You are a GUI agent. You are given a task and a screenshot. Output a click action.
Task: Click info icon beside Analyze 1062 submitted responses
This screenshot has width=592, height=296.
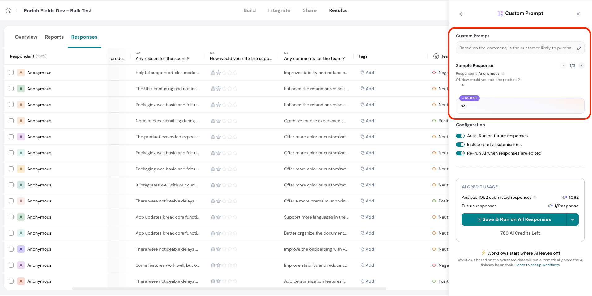click(535, 197)
